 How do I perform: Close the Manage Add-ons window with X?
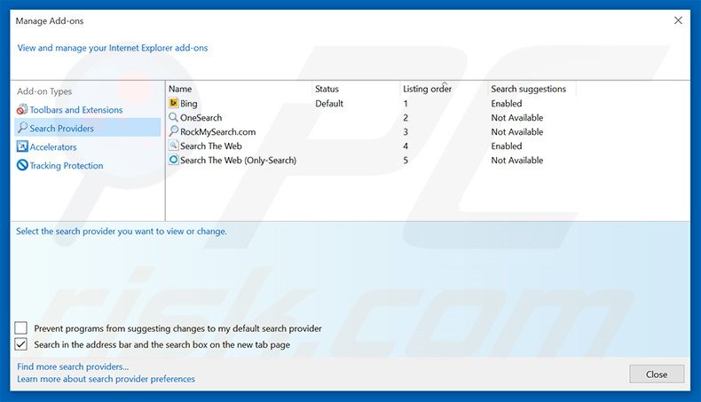point(678,20)
